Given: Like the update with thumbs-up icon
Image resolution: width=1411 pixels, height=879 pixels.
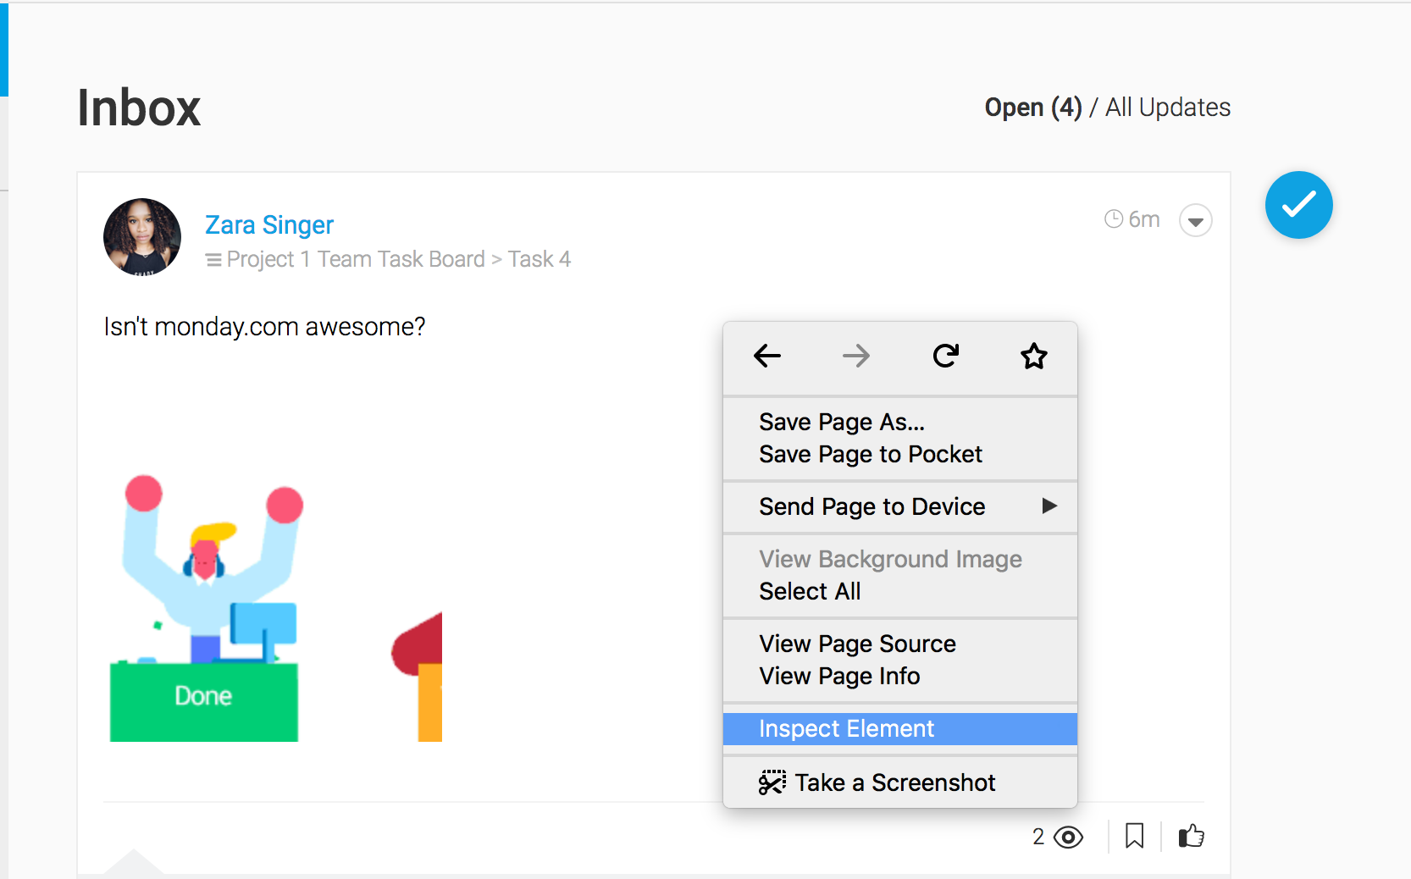Looking at the screenshot, I should click(1192, 837).
